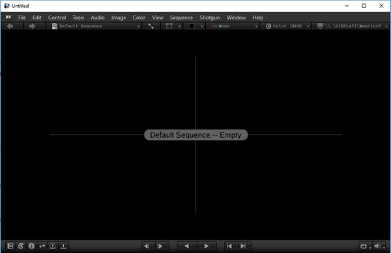This screenshot has height=253, width=391.
Task: Toggle full screen with diagonal arrows icon
Action: point(151,26)
